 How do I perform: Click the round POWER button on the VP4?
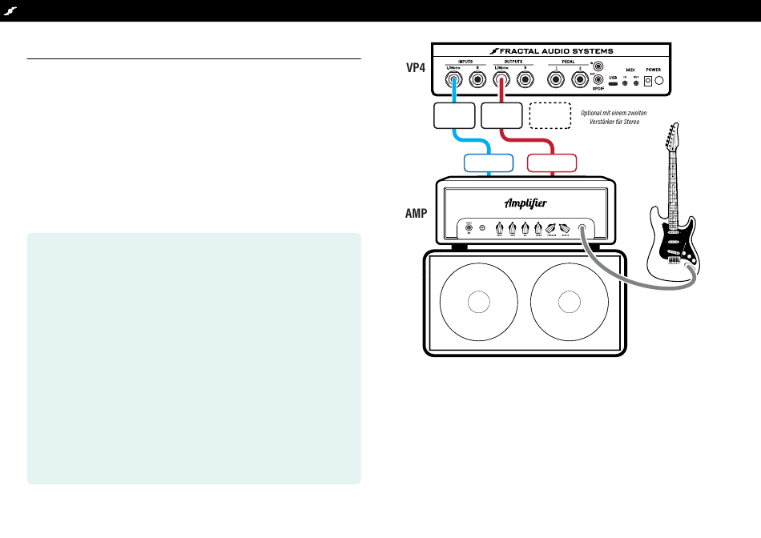click(x=659, y=81)
